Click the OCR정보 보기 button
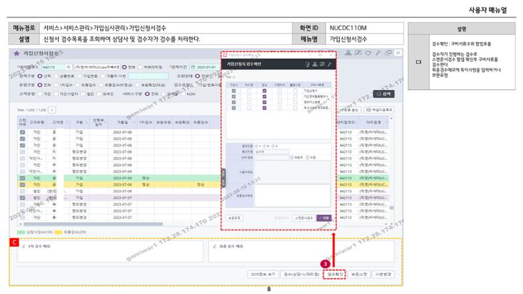The width and height of the screenshot is (523, 294). tap(263, 274)
